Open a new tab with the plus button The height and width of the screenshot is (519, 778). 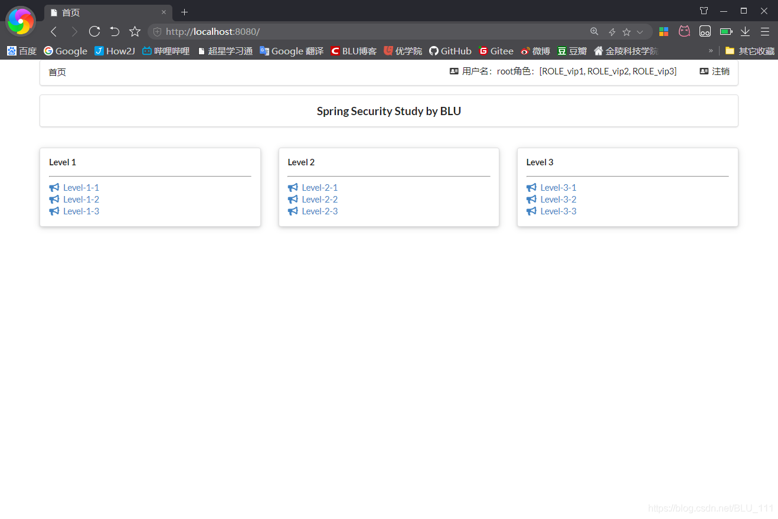click(x=184, y=12)
